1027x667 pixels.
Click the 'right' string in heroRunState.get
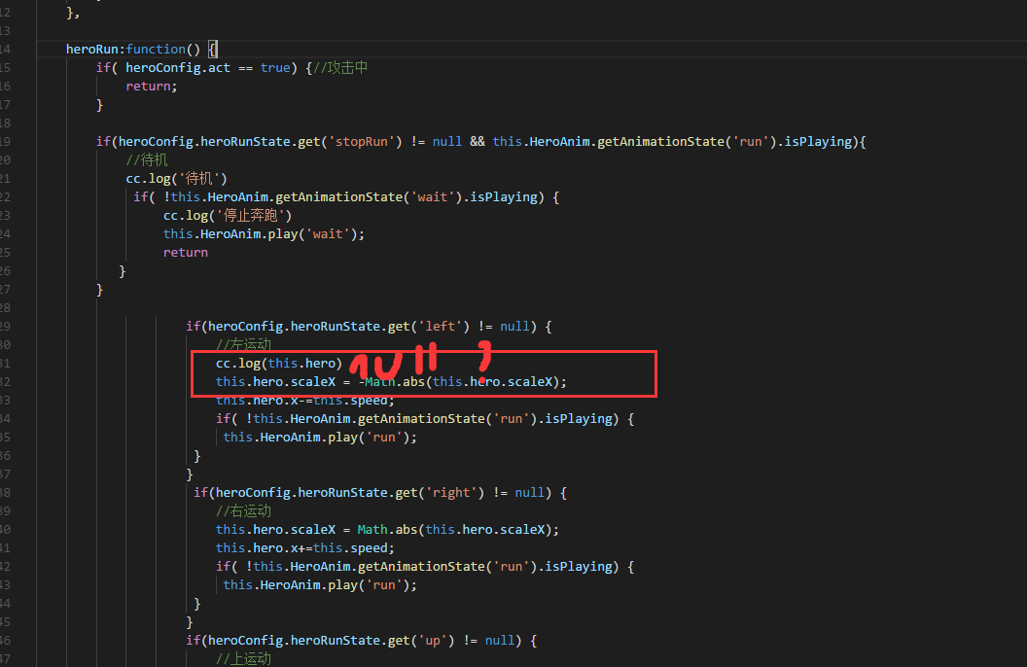click(x=451, y=492)
